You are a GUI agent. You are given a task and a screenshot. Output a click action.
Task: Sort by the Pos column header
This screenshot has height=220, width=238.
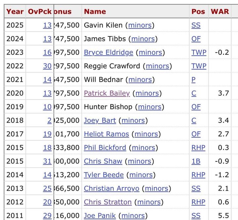pos(198,11)
